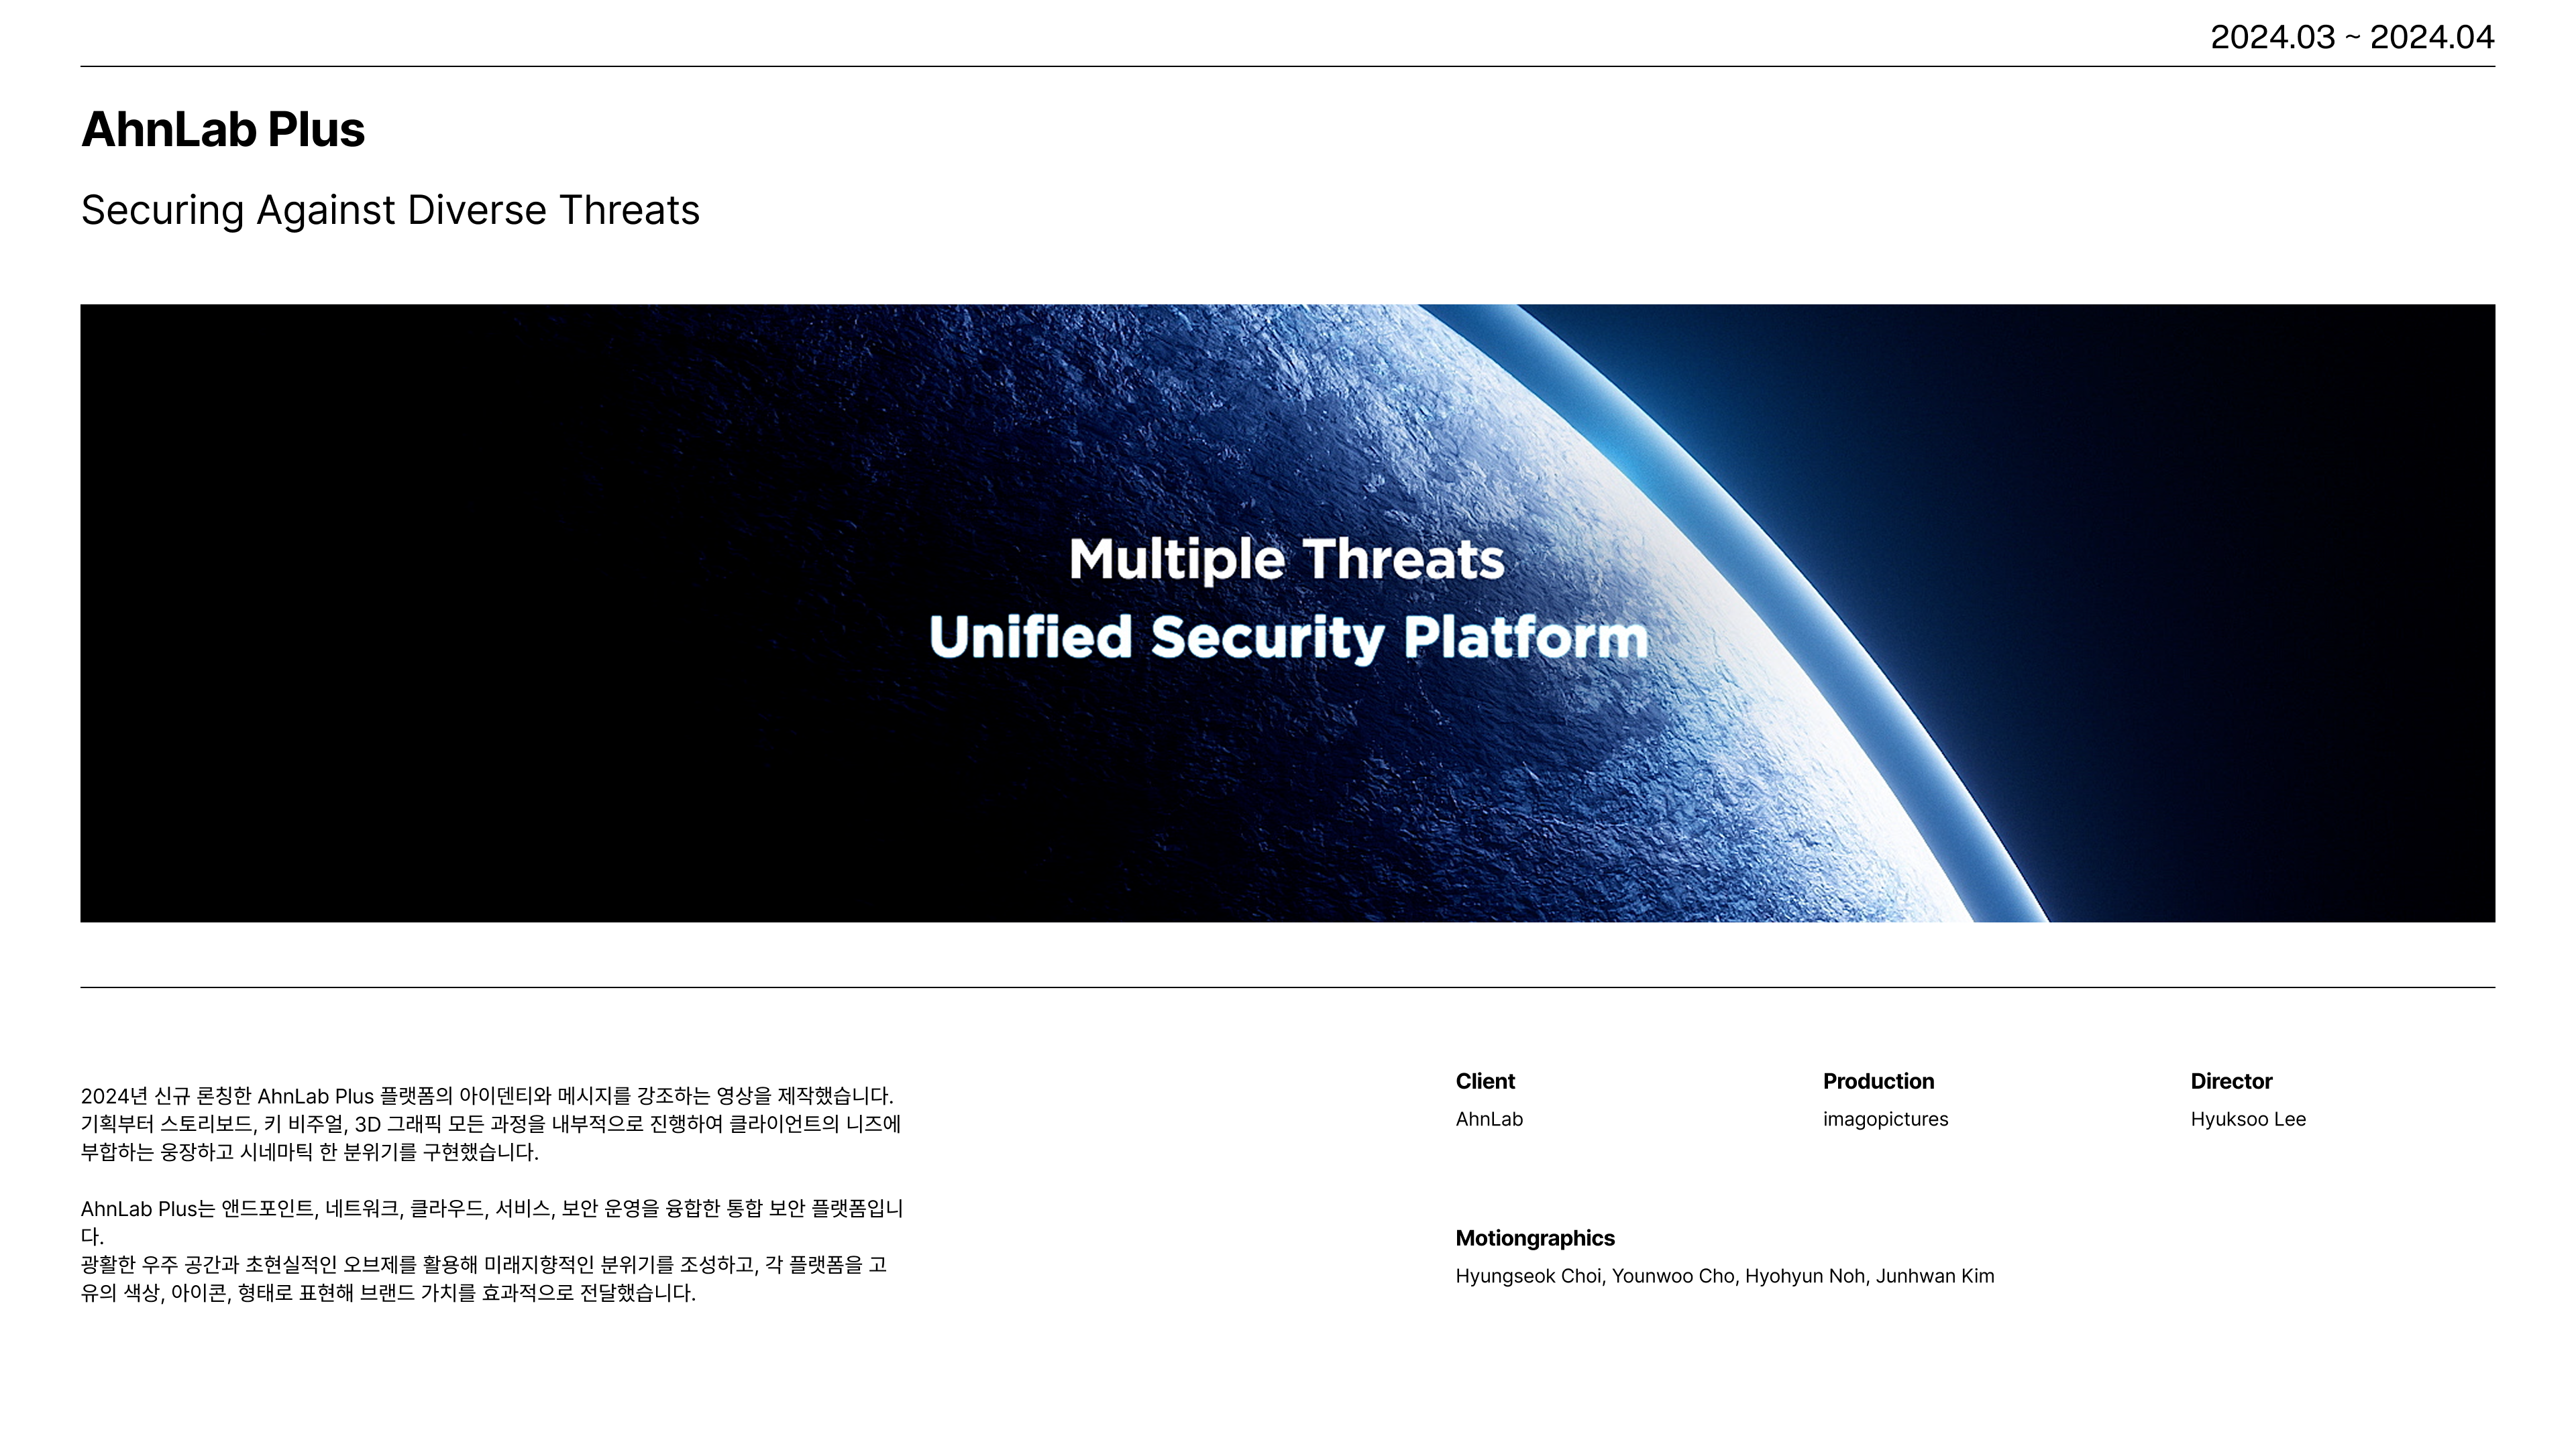Click the Client heading label

(x=1485, y=1081)
